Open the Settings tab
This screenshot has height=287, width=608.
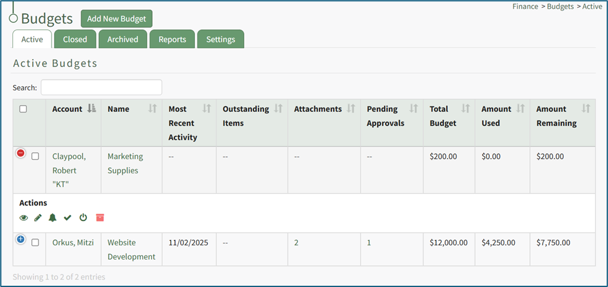tap(220, 39)
